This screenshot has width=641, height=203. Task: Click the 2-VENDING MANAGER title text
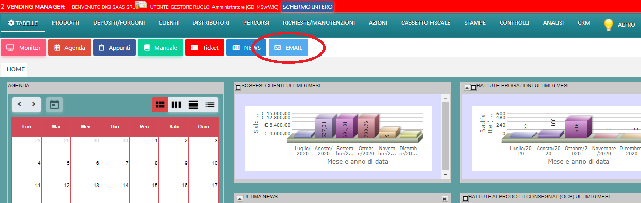point(33,7)
